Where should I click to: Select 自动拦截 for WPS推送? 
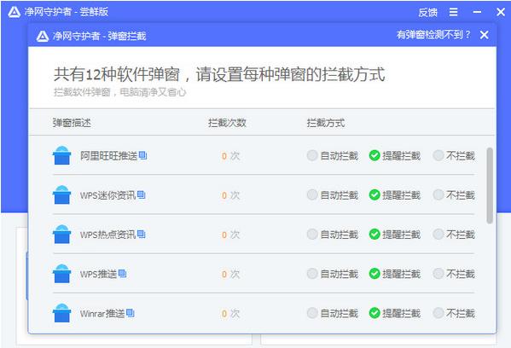333,274
